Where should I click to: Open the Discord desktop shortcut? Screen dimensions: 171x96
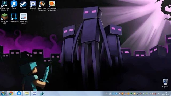(x=33, y=5)
